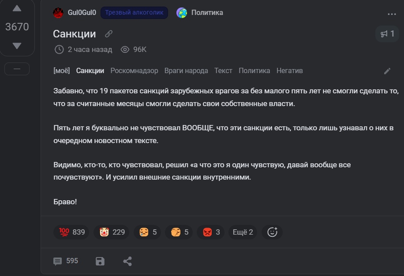Edit tags using the pencil icon
The image size is (404, 276).
tap(387, 71)
